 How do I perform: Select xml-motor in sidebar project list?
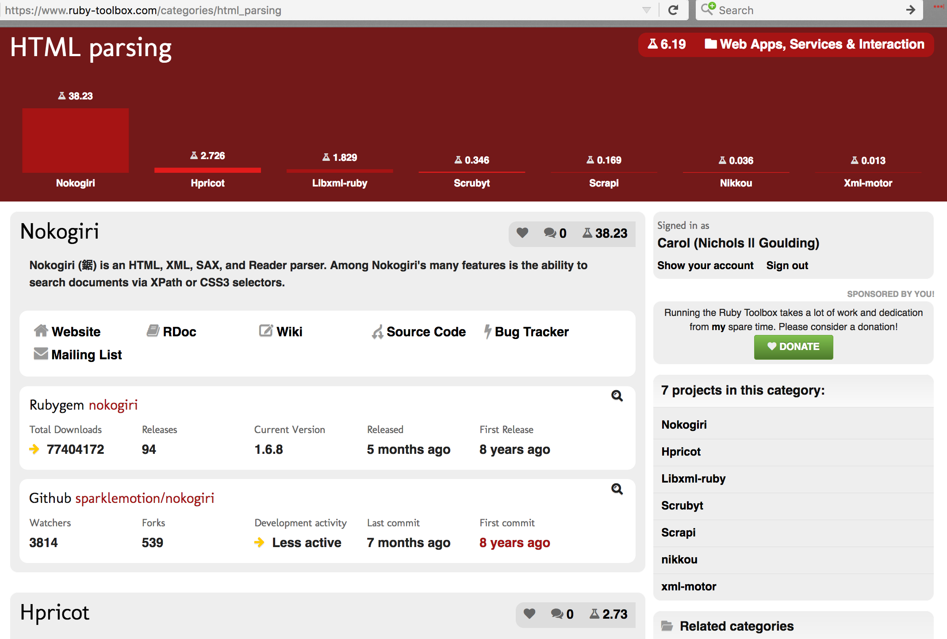point(689,586)
